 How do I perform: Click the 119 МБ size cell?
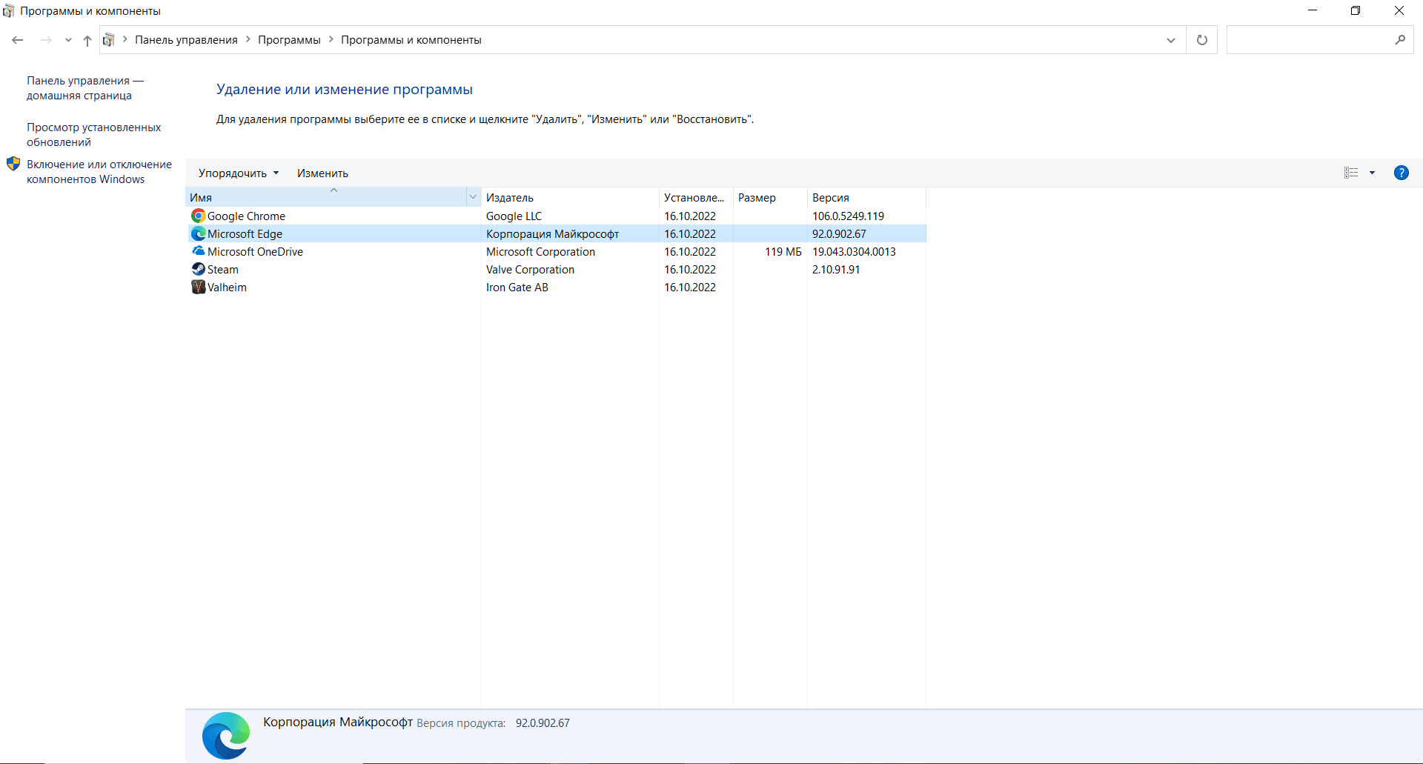click(783, 251)
